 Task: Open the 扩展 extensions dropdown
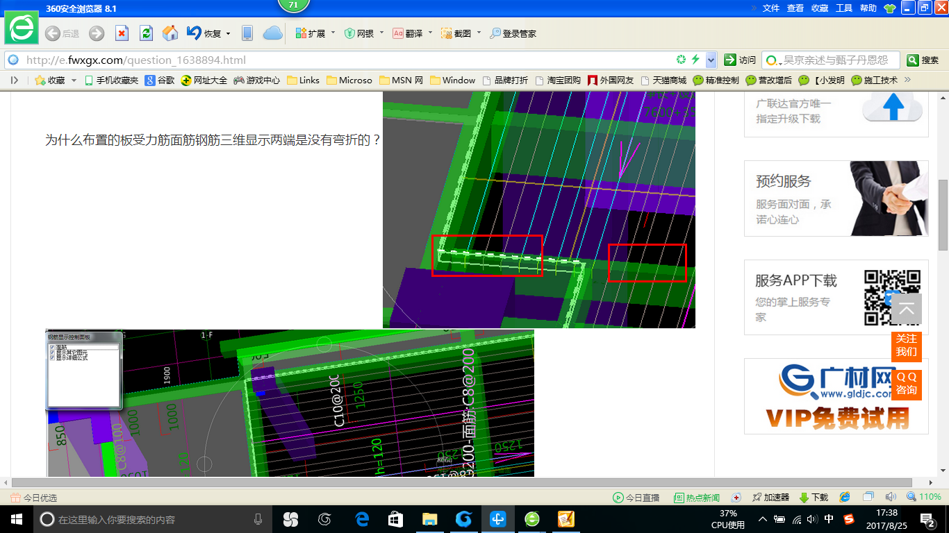(333, 33)
